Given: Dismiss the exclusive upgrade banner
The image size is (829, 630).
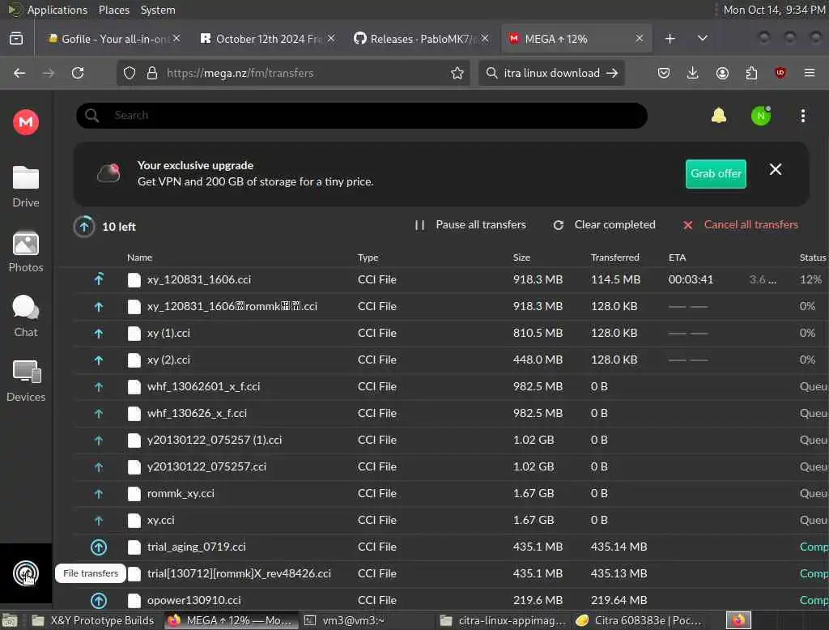Looking at the screenshot, I should [775, 169].
